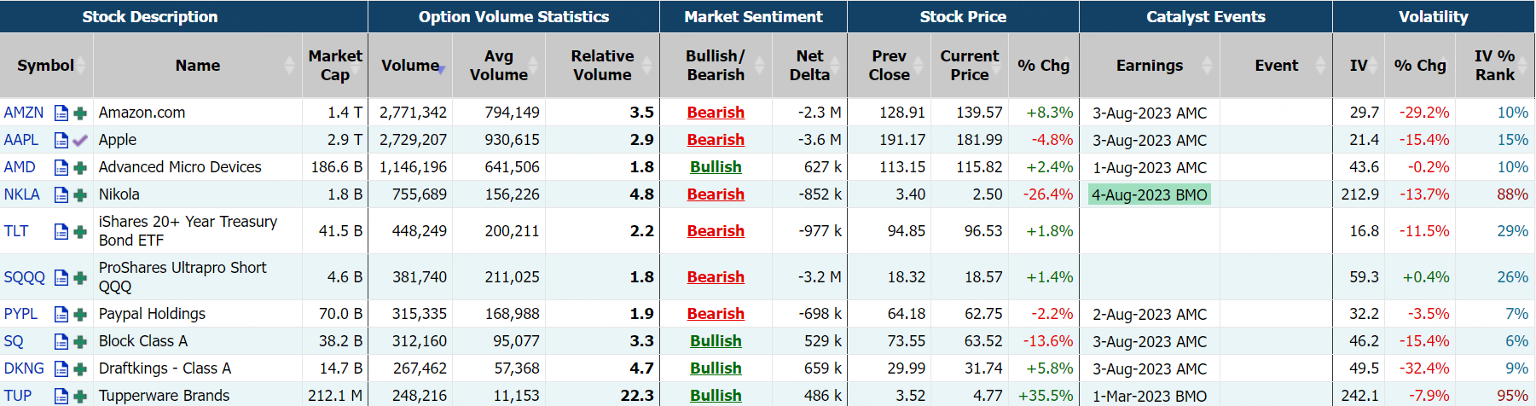Image resolution: width=1536 pixels, height=406 pixels.
Task: Sort by the Avg Volume column arrows
Action: pos(533,66)
